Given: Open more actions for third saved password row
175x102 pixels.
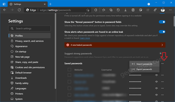Looking at the screenshot, I should pyautogui.click(x=162, y=88).
